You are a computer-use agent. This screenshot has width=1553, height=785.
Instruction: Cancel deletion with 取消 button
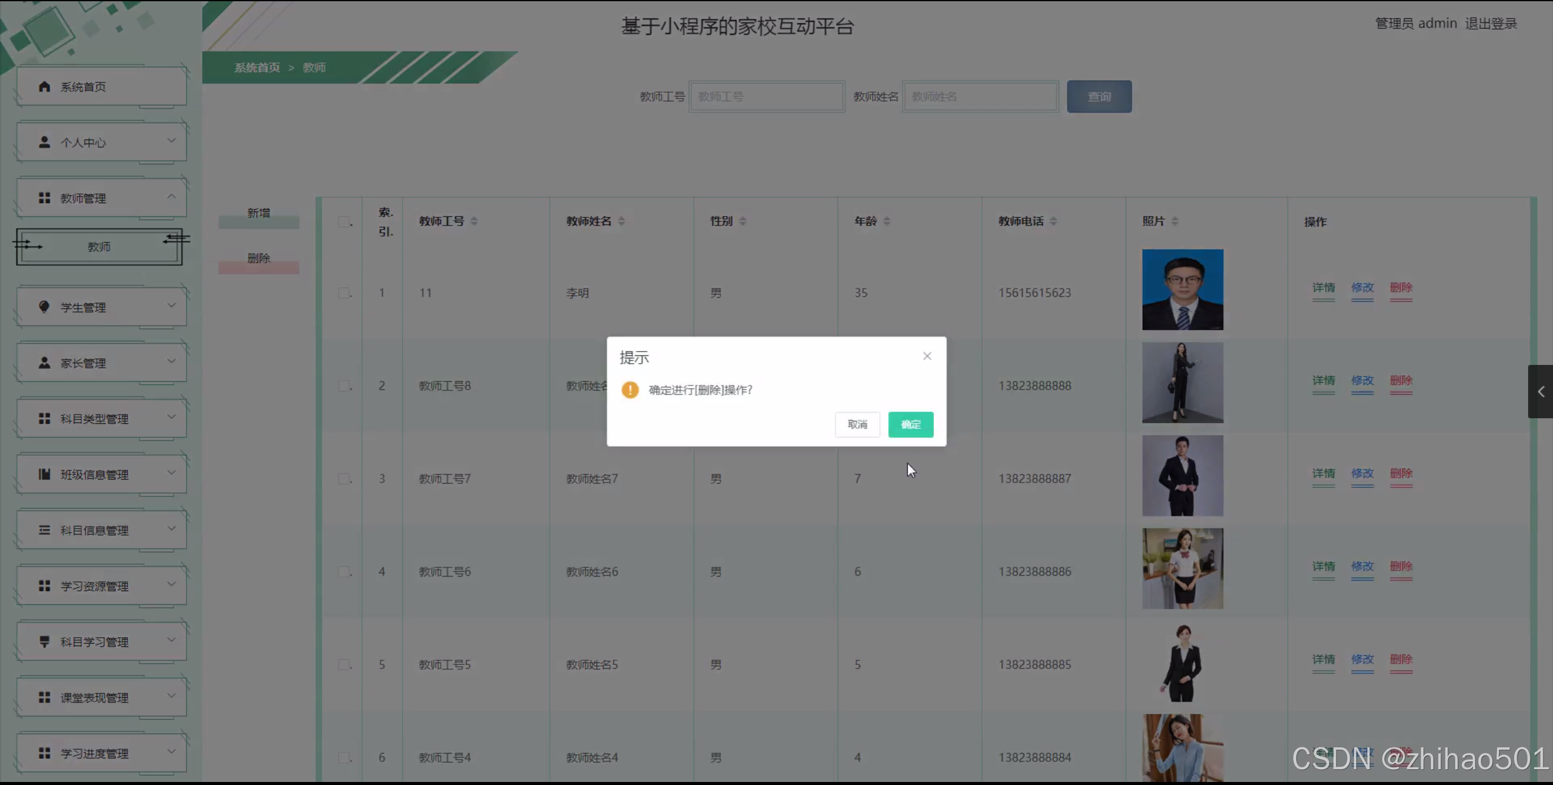[857, 424]
